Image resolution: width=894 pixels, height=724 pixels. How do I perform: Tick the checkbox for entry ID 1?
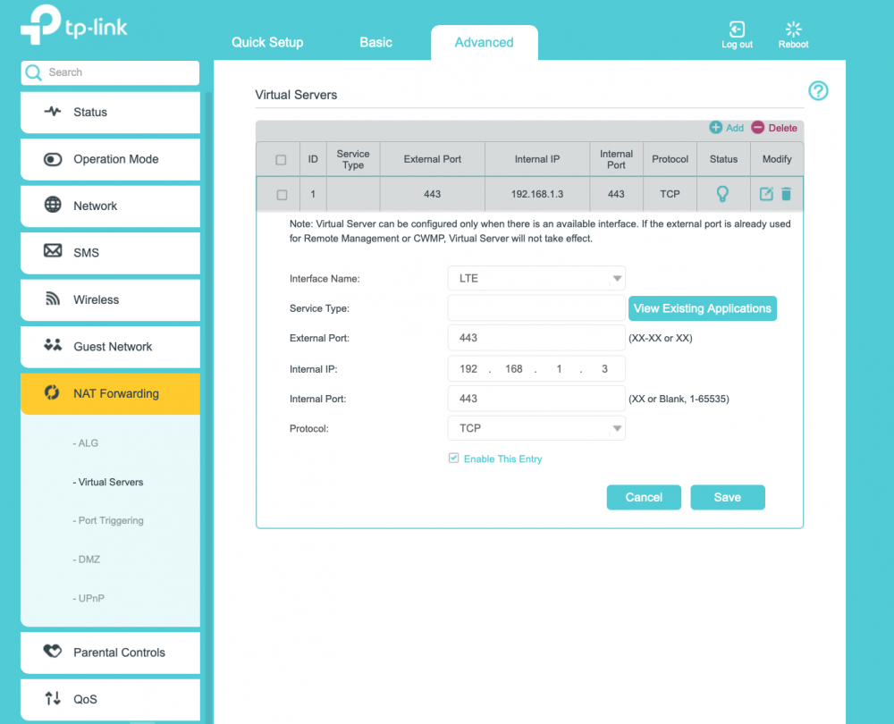click(283, 195)
